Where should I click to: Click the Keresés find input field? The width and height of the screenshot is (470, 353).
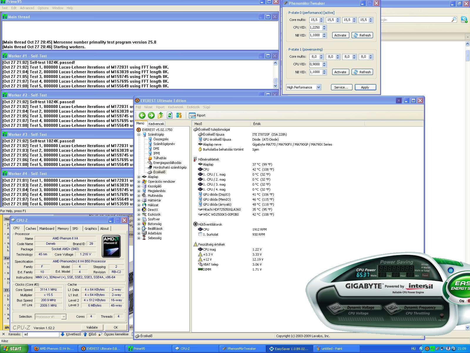41,334
